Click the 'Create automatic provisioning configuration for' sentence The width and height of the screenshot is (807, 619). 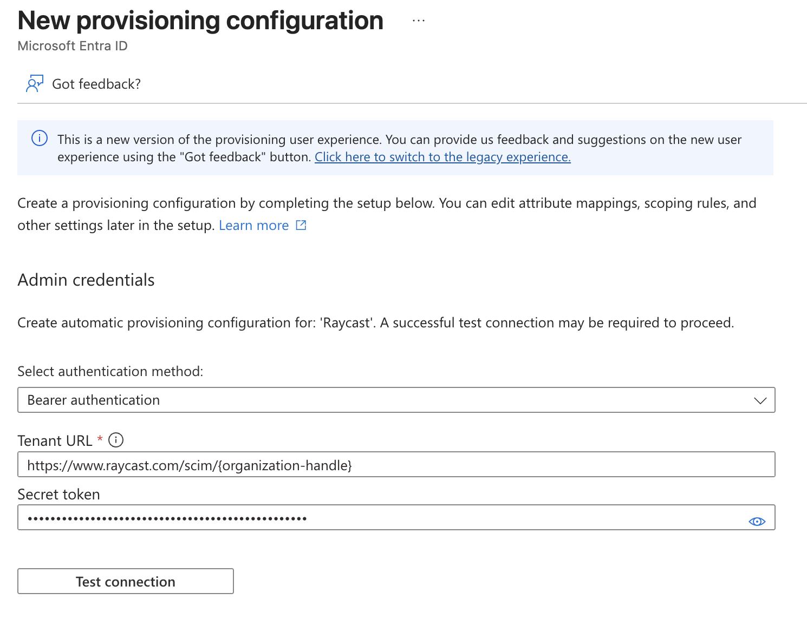point(376,322)
